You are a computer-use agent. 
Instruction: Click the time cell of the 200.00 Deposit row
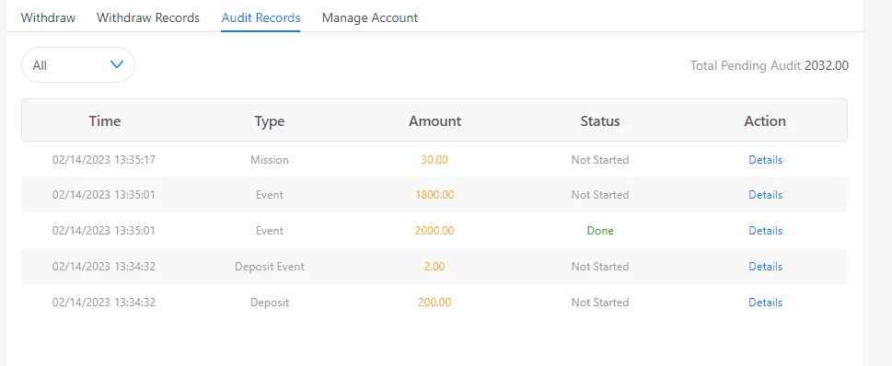[x=104, y=302]
